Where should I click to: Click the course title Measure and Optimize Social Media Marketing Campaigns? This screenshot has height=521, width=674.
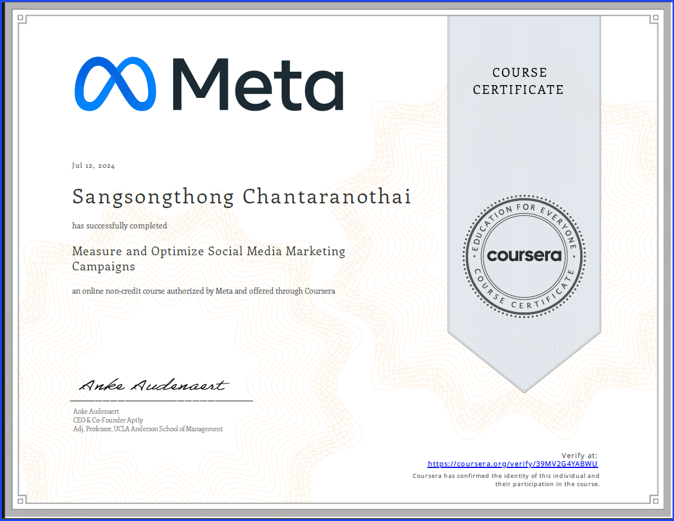209,259
